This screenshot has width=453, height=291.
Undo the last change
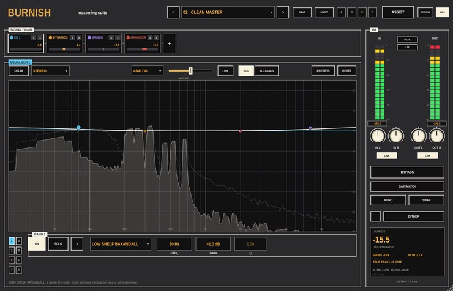324,12
